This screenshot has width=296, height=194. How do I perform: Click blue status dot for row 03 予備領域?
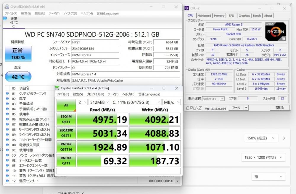point(7,103)
